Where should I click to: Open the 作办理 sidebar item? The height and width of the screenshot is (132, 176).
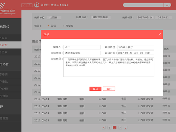pos(10,89)
